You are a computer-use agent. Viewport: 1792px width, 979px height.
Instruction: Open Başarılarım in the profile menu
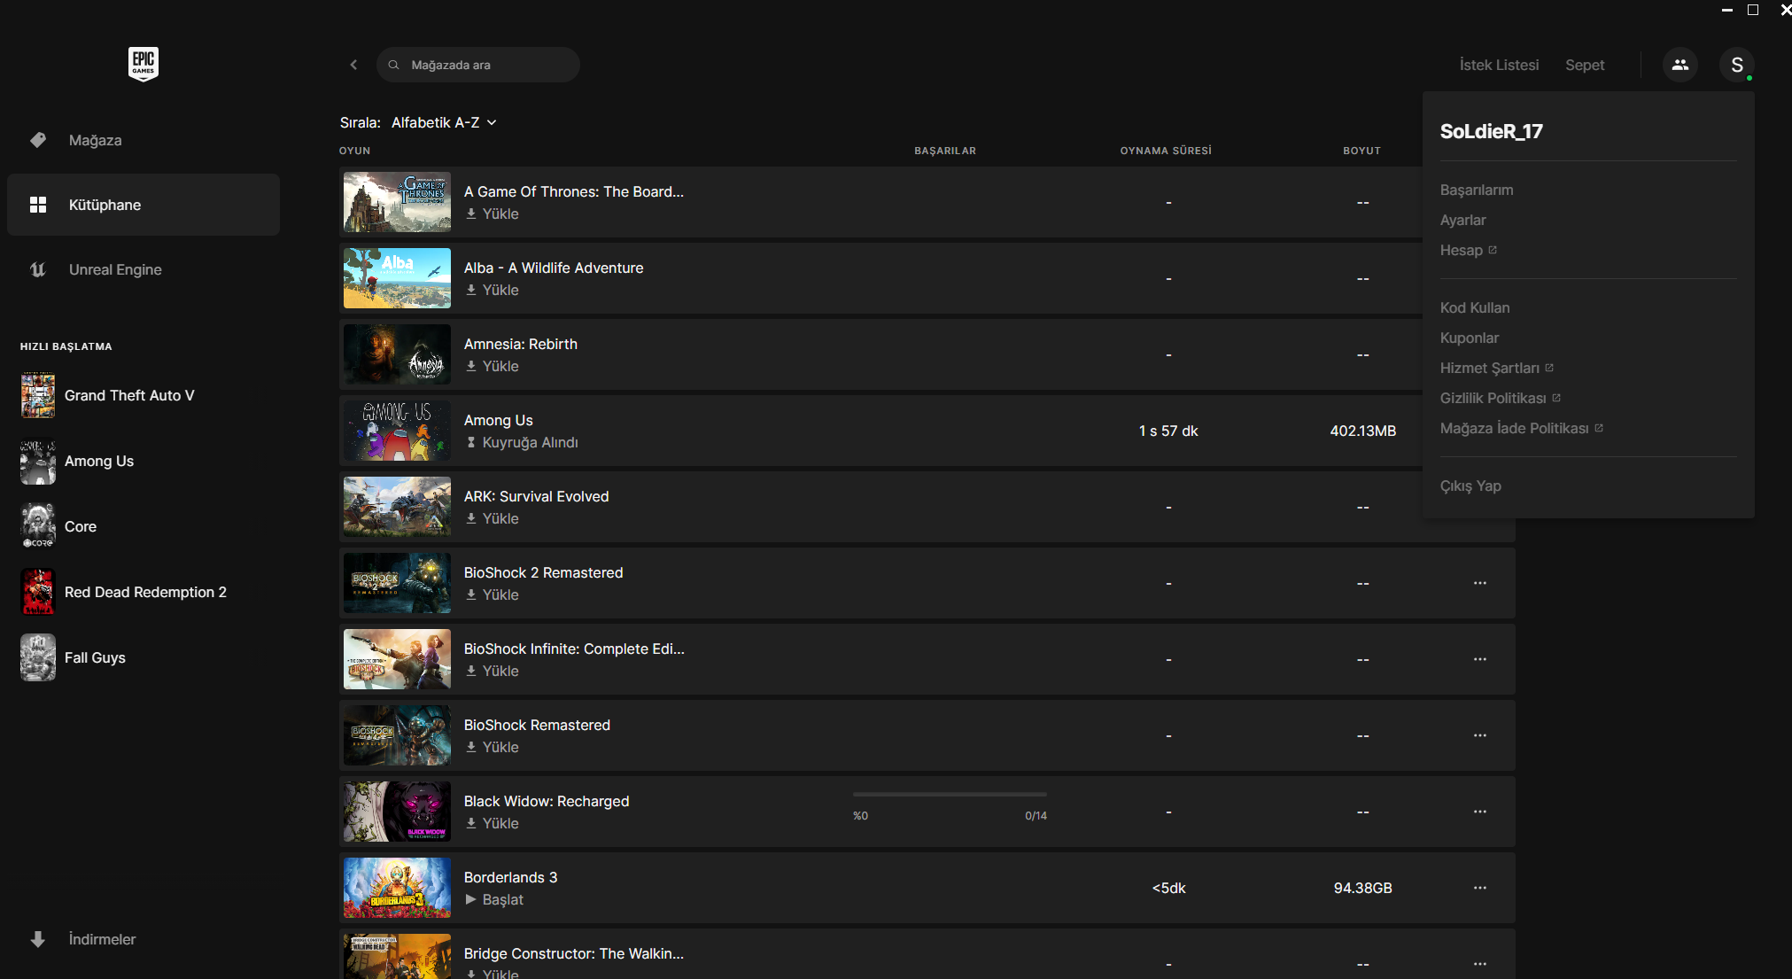tap(1477, 190)
